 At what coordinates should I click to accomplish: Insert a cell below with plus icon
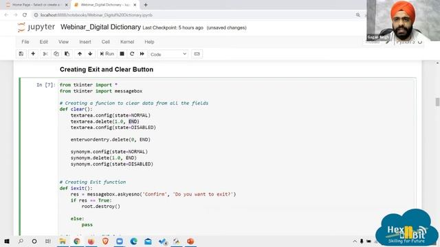tap(33, 54)
